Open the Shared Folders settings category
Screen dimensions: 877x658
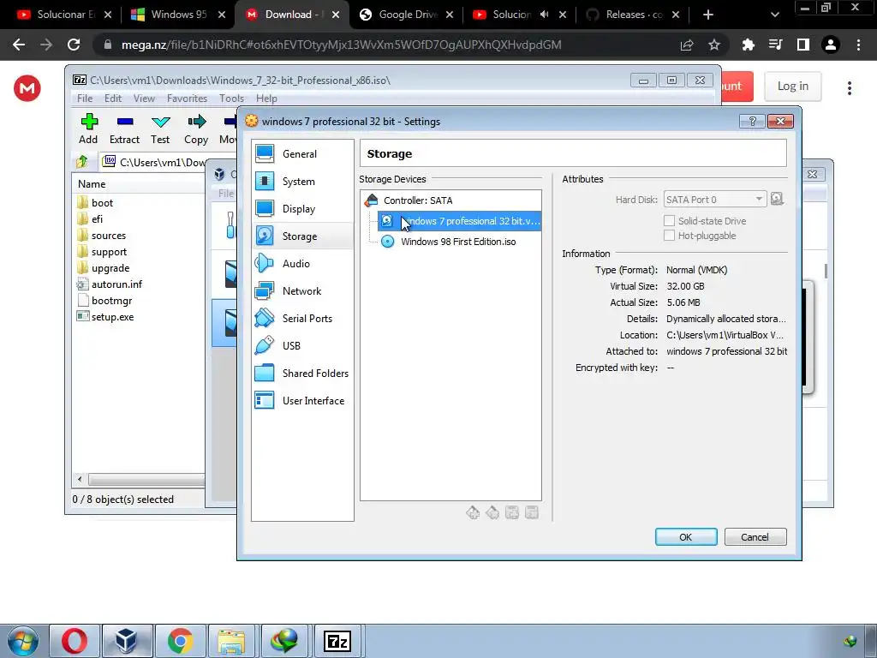[x=302, y=374]
